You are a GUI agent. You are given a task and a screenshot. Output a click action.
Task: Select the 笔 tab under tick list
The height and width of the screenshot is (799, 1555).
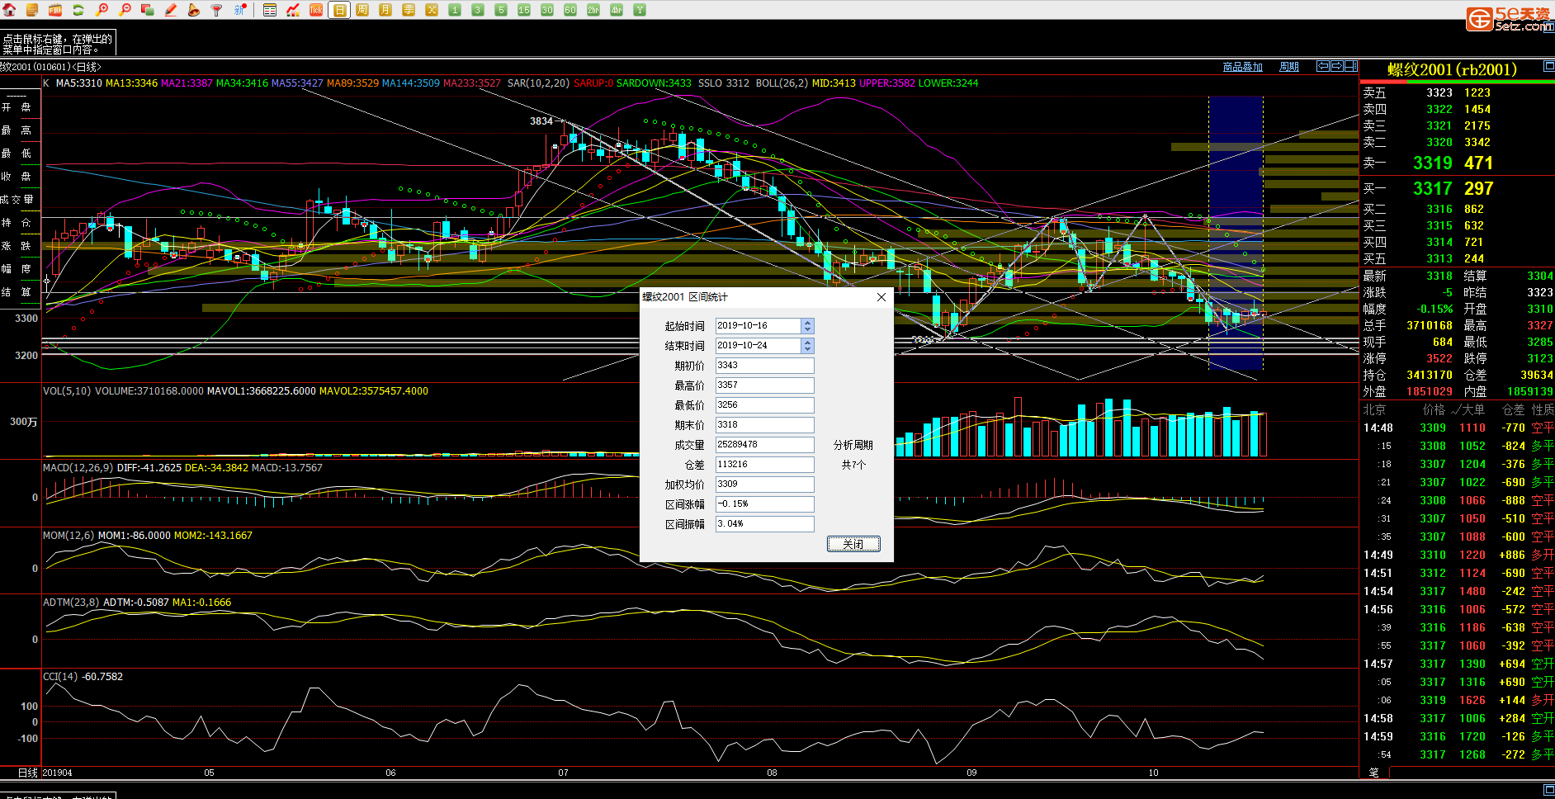coord(1374,773)
